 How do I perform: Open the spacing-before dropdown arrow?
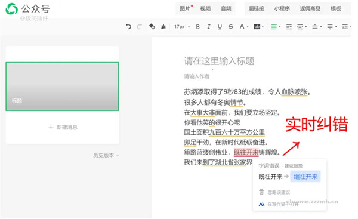point(321,27)
